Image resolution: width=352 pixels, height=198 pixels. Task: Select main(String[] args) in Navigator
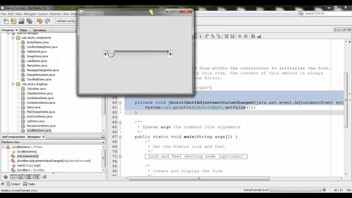coord(29,166)
